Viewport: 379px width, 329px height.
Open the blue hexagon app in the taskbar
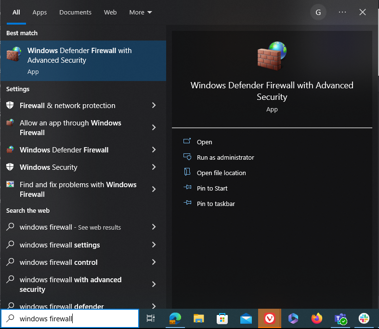[293, 318]
